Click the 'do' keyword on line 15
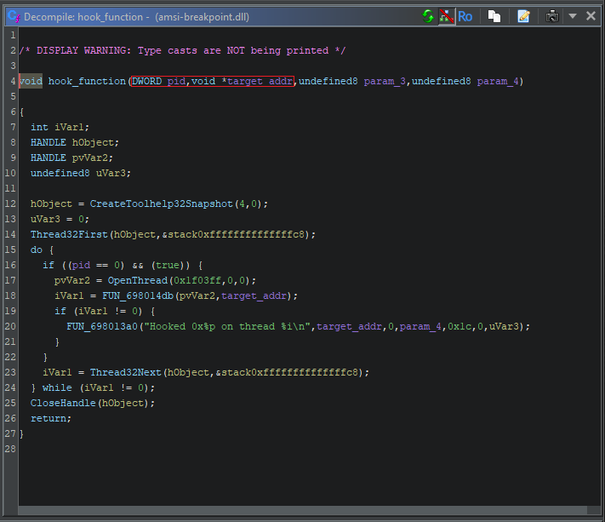The image size is (605, 522). point(37,250)
